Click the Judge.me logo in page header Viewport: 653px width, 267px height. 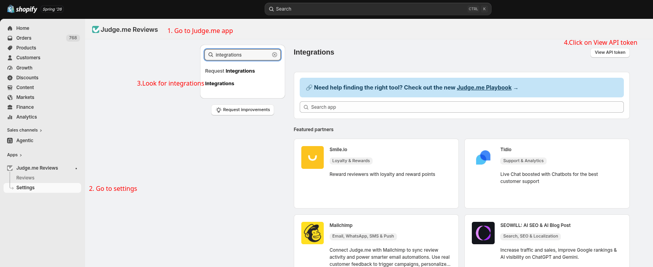[96, 29]
